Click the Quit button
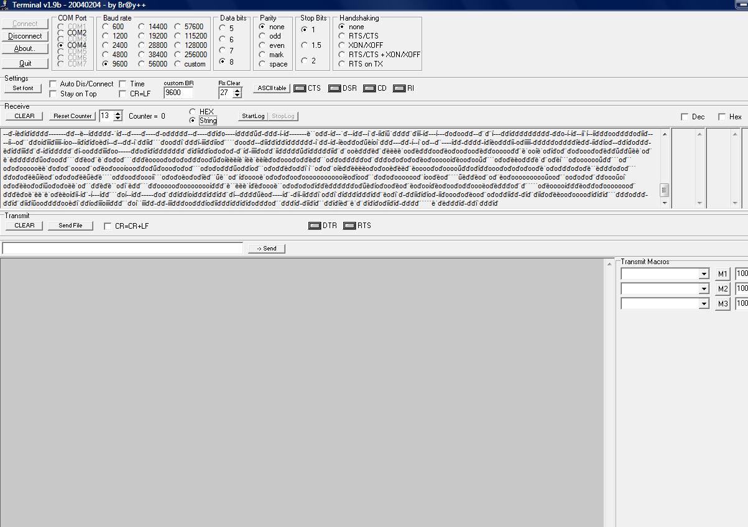Screen dimensions: 748x527 click(25, 63)
